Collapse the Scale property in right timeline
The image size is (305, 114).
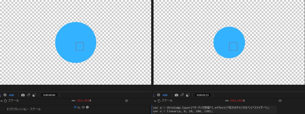[155, 101]
